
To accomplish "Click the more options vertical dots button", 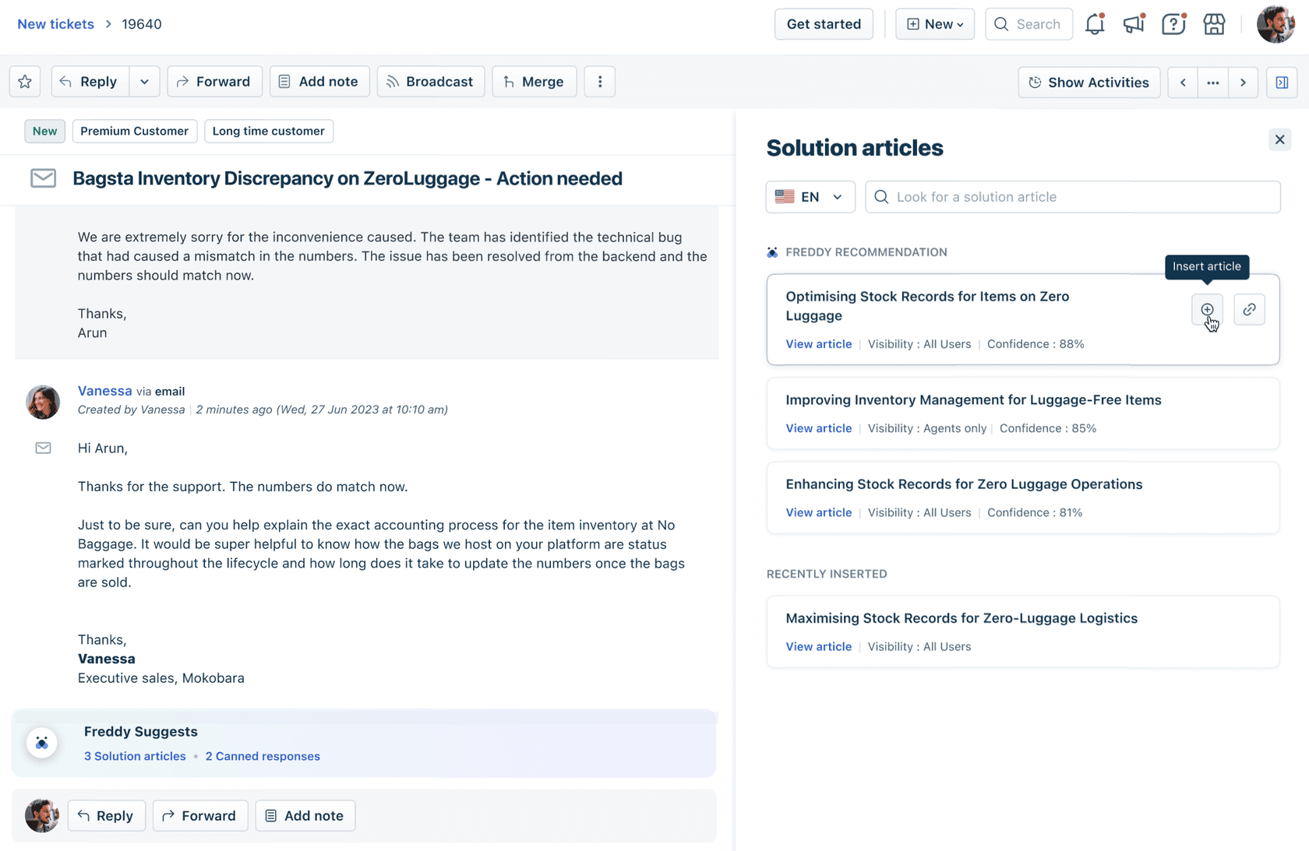I will pyautogui.click(x=600, y=82).
